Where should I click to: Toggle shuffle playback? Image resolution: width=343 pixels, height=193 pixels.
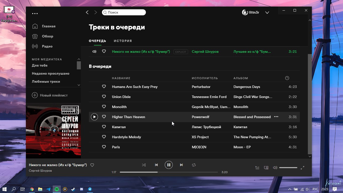coord(144,165)
